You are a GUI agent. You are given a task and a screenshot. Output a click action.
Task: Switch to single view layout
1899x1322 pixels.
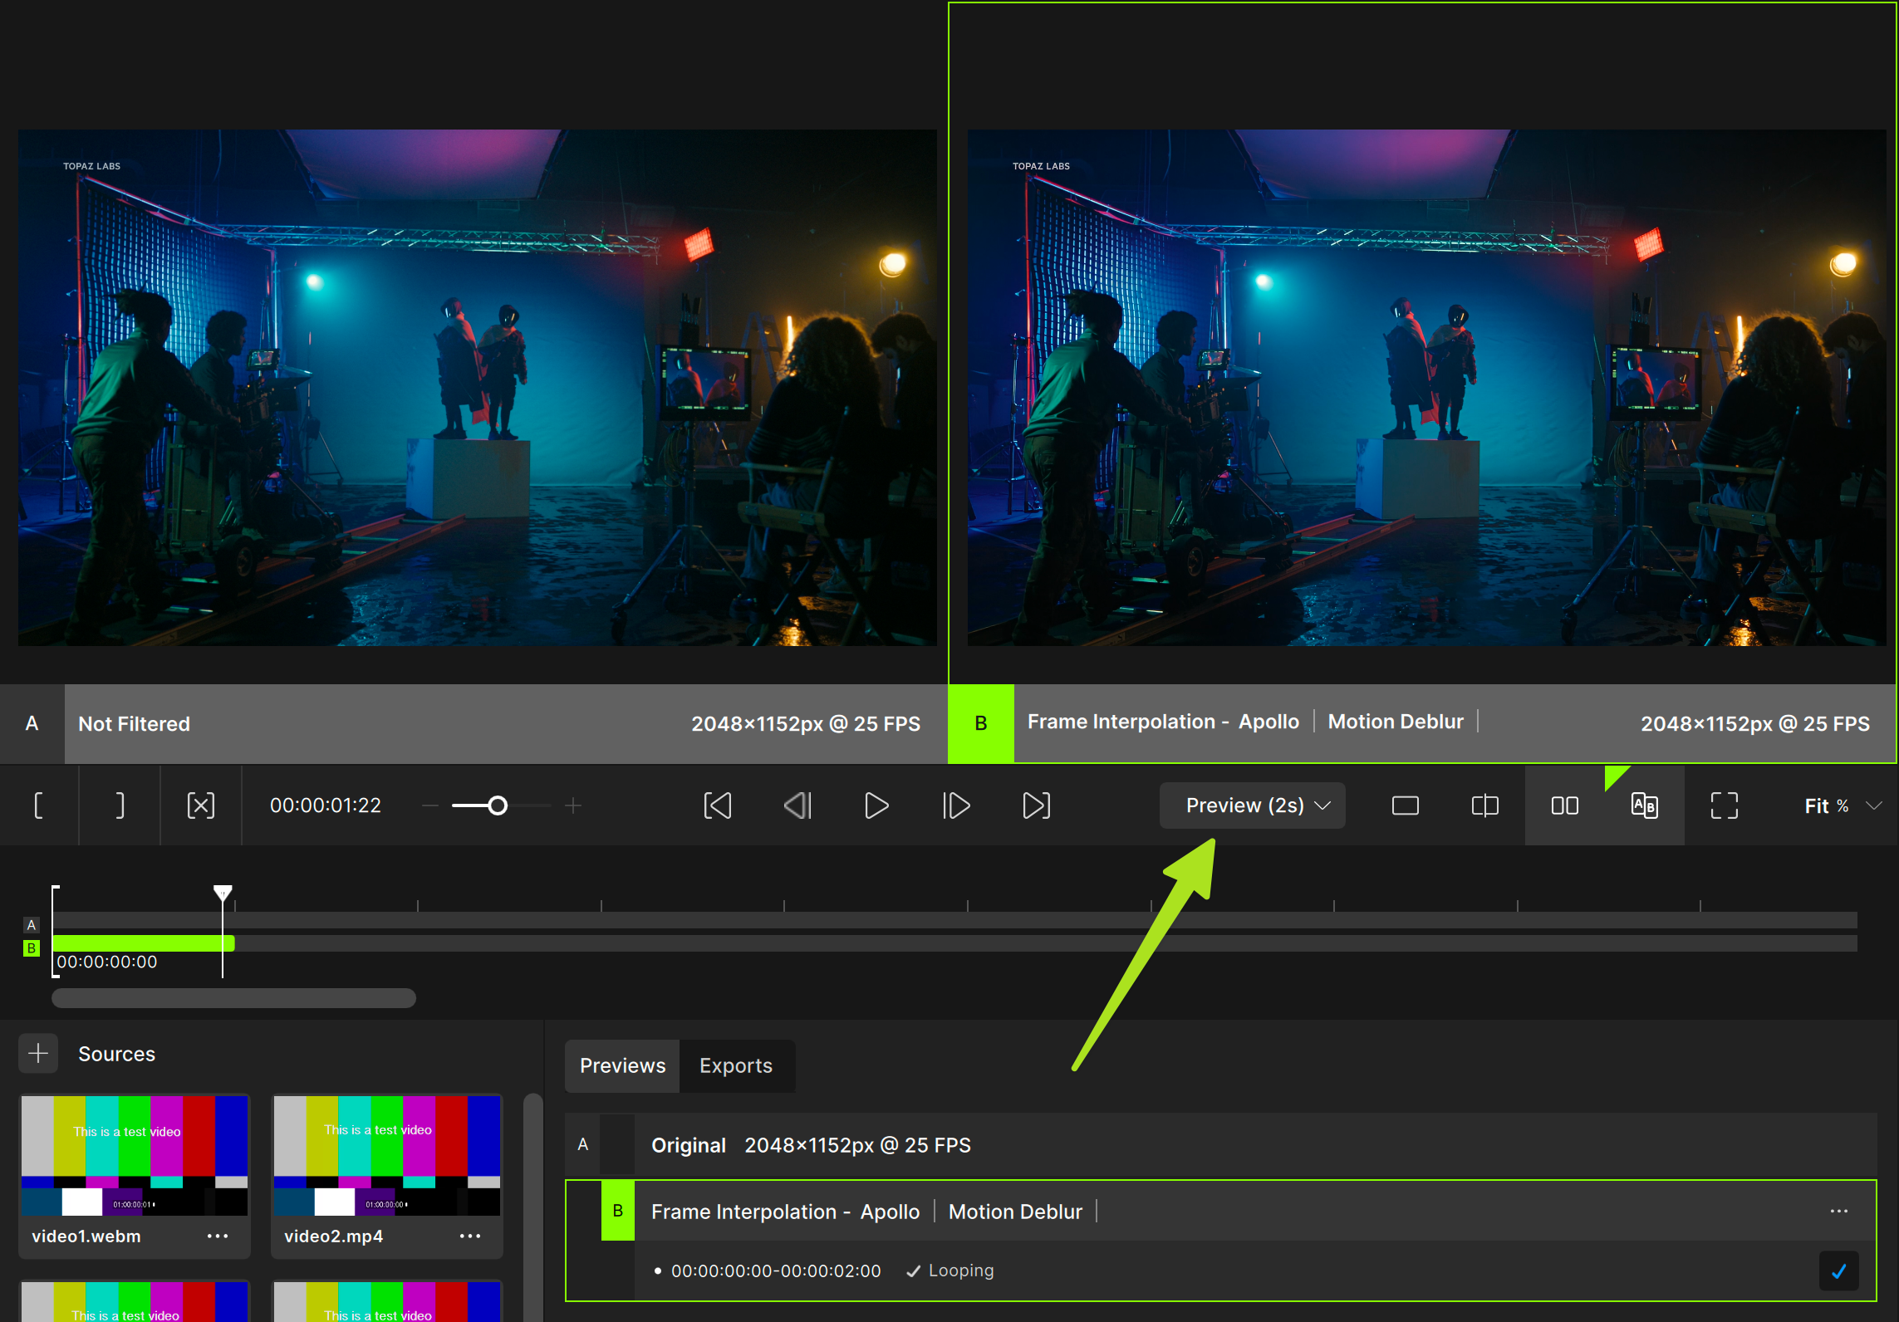[x=1406, y=805]
